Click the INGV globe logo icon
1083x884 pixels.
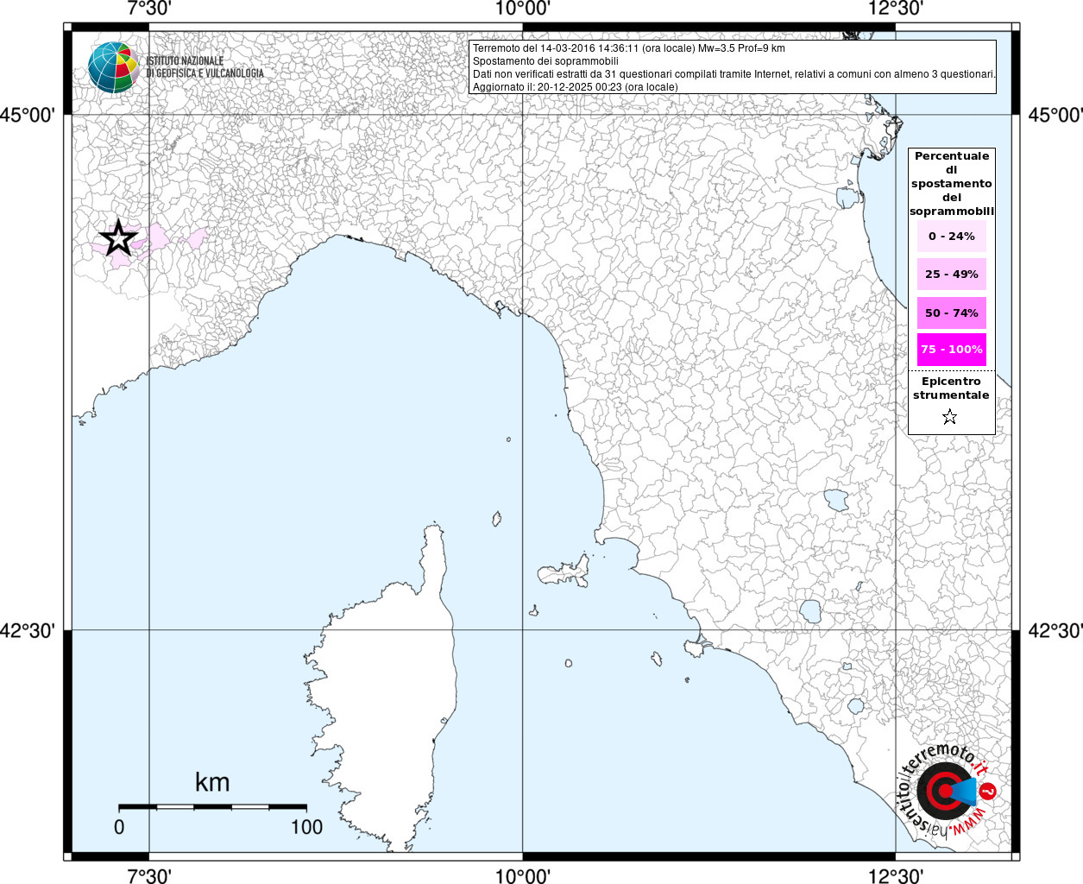click(113, 67)
